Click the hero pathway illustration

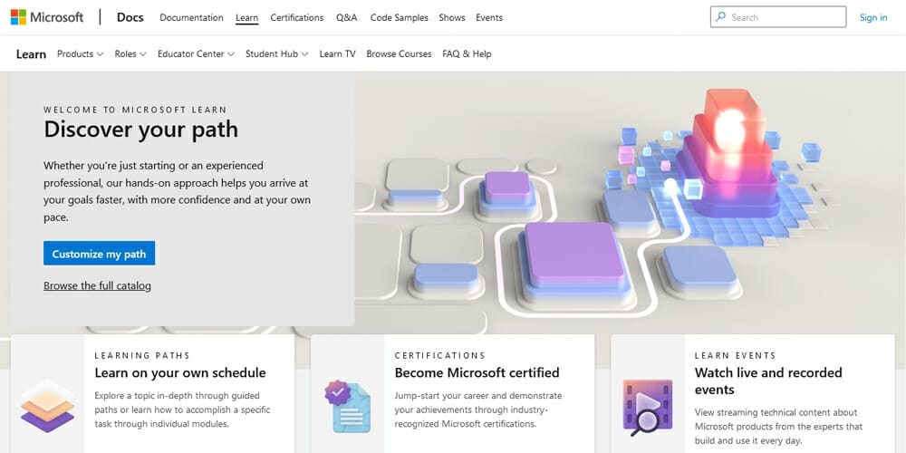[630, 202]
